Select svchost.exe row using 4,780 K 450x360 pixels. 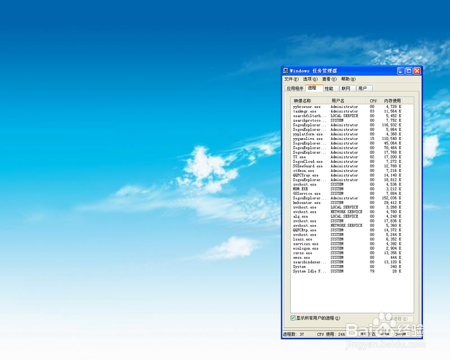click(x=347, y=212)
